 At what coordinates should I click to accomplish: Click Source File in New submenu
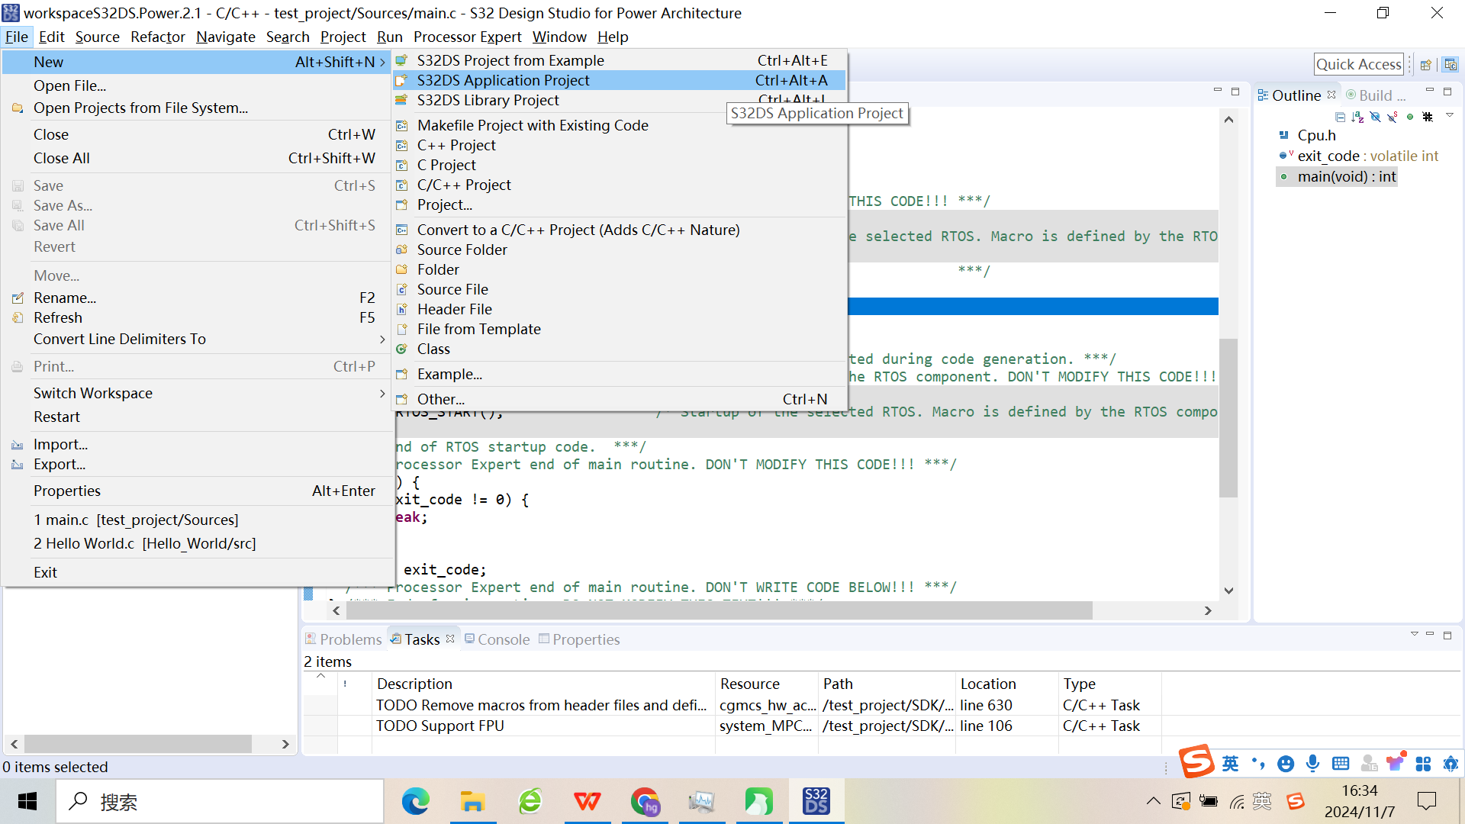pyautogui.click(x=452, y=289)
